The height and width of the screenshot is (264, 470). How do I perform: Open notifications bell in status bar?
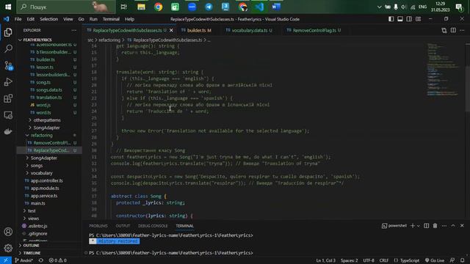click(462, 260)
